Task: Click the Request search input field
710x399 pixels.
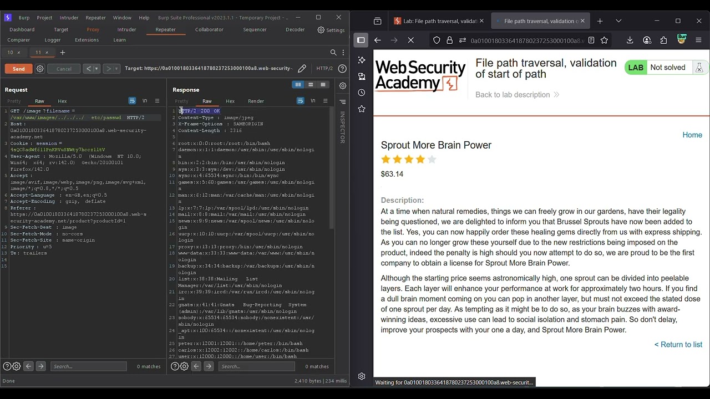Action: point(89,366)
